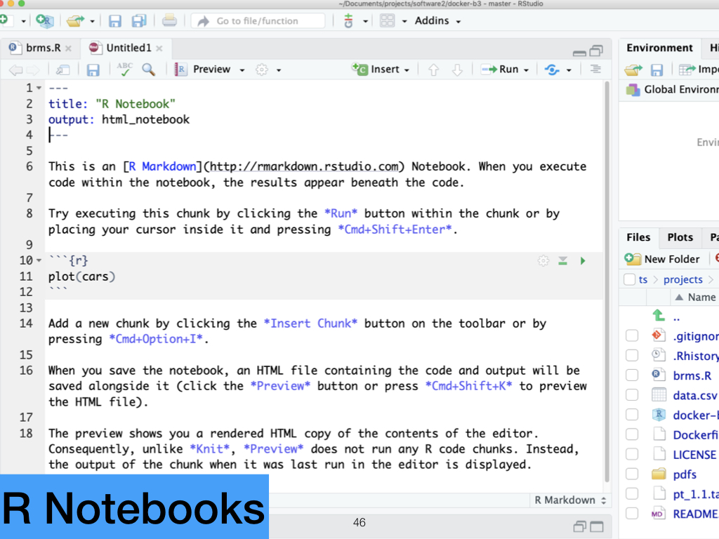Run spell check ABC icon
The image size is (719, 539).
pyautogui.click(x=124, y=69)
